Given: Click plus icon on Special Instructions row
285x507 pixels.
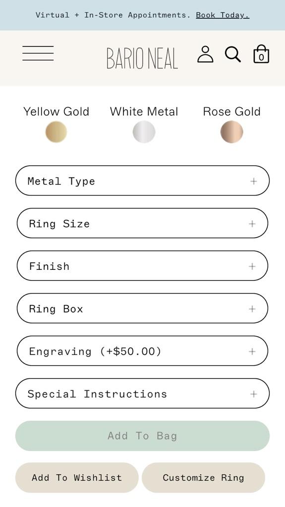Looking at the screenshot, I should click(254, 394).
